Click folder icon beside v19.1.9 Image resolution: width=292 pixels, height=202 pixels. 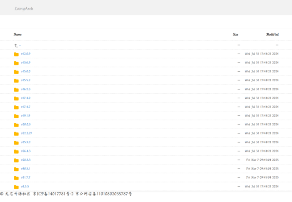coord(16,116)
